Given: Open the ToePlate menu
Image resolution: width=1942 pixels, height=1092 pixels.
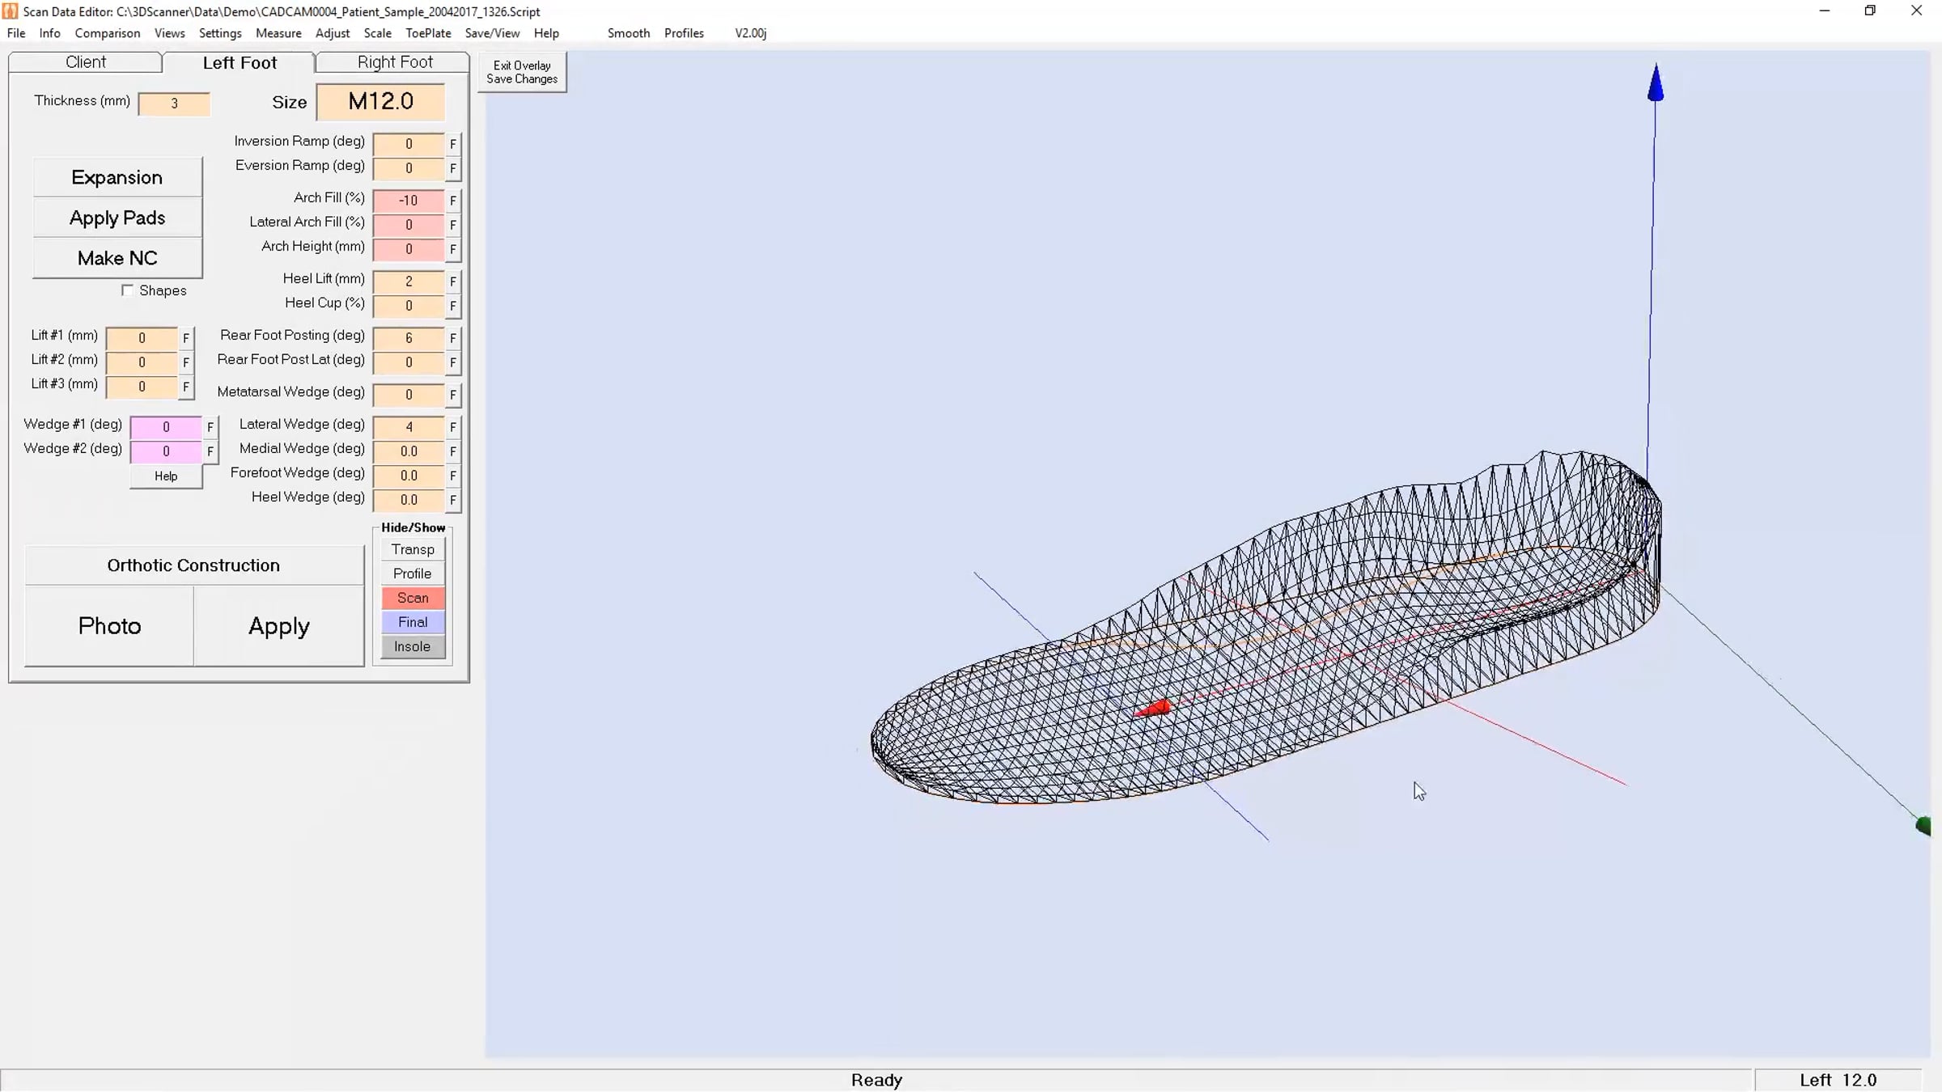Looking at the screenshot, I should click(428, 33).
